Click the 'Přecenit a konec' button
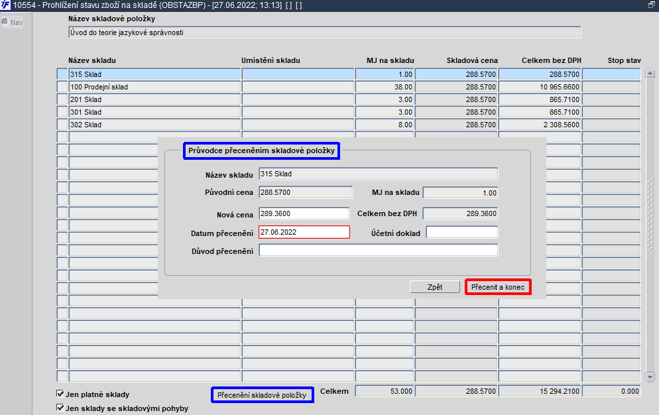Viewport: 659px width, 415px height. tap(498, 287)
